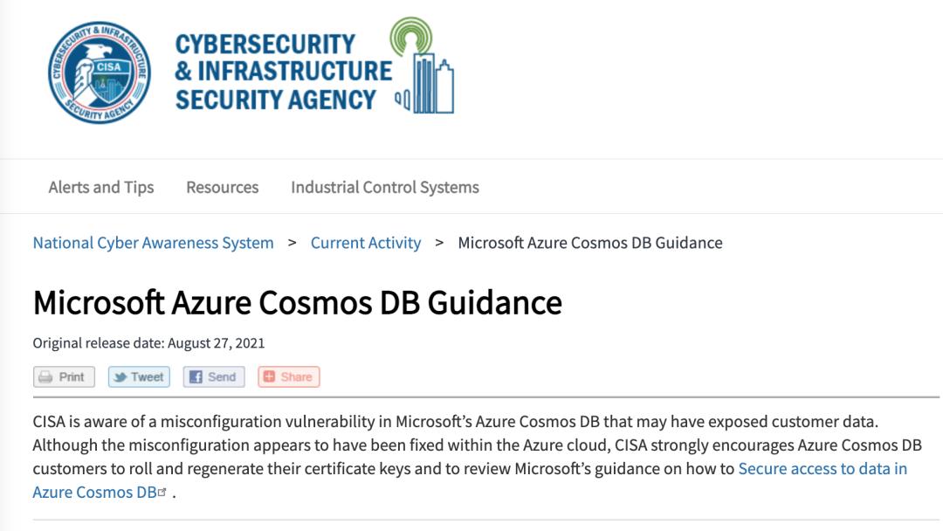Viewport: 943px width, 531px height.
Task: Click the red plus Share icon
Action: tap(270, 377)
